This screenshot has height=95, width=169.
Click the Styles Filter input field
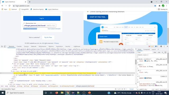(x=144, y=52)
